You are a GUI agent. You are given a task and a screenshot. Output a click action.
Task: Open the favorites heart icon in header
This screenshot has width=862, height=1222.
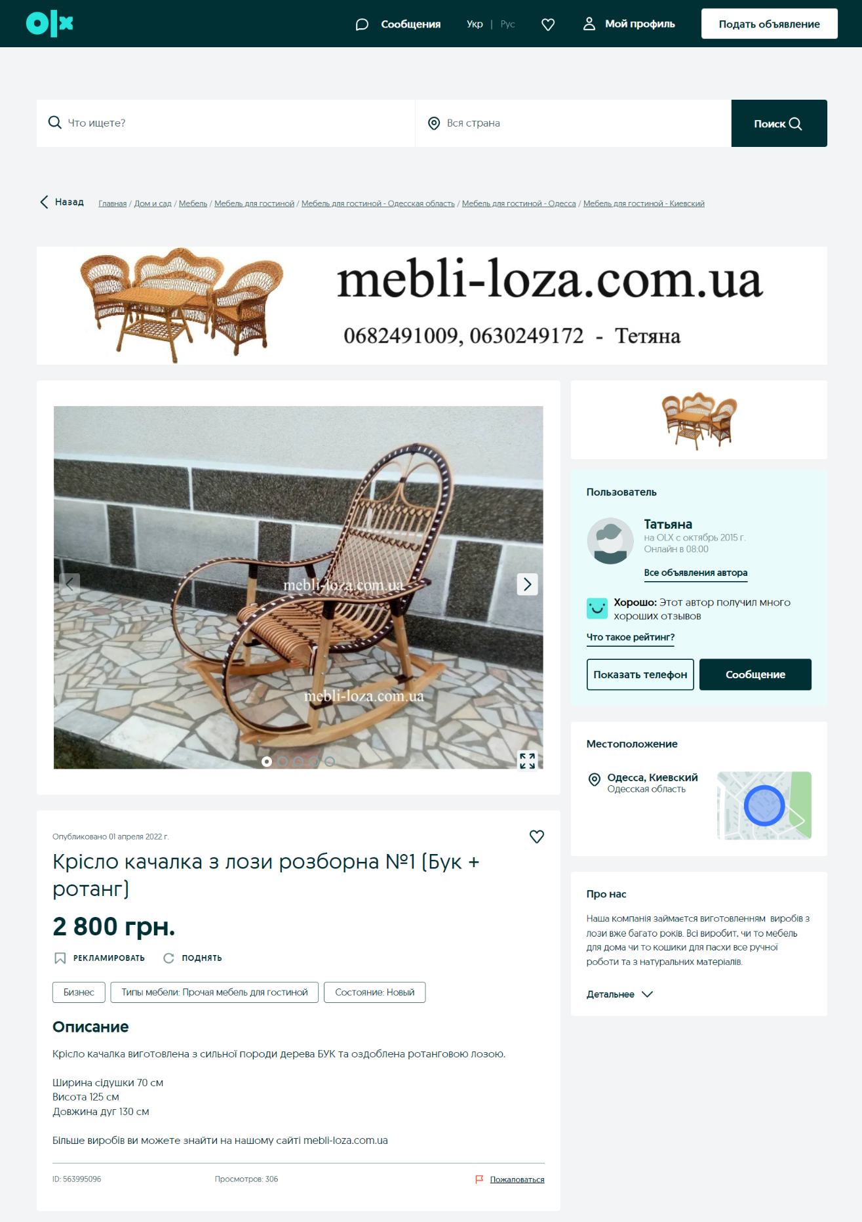pyautogui.click(x=548, y=24)
